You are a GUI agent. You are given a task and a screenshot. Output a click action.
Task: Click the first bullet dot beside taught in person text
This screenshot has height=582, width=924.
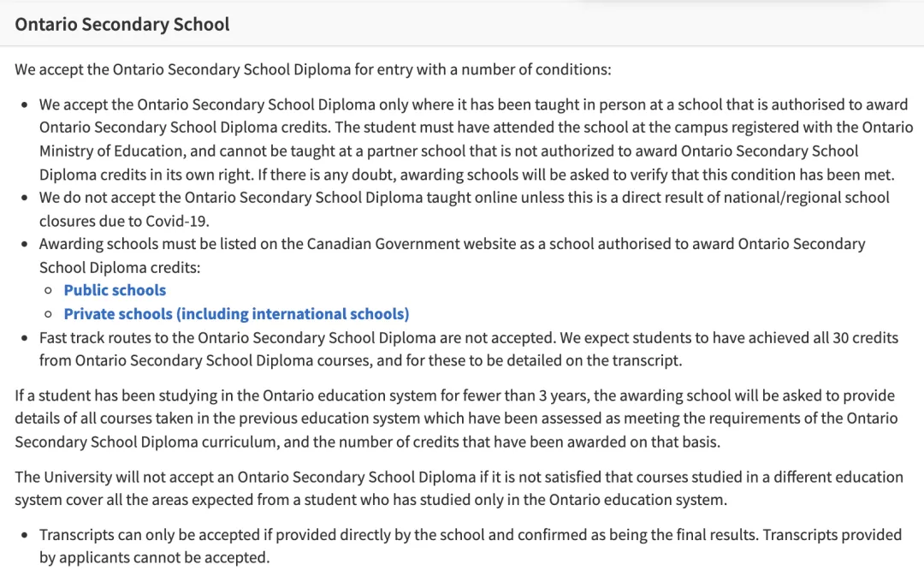click(24, 105)
